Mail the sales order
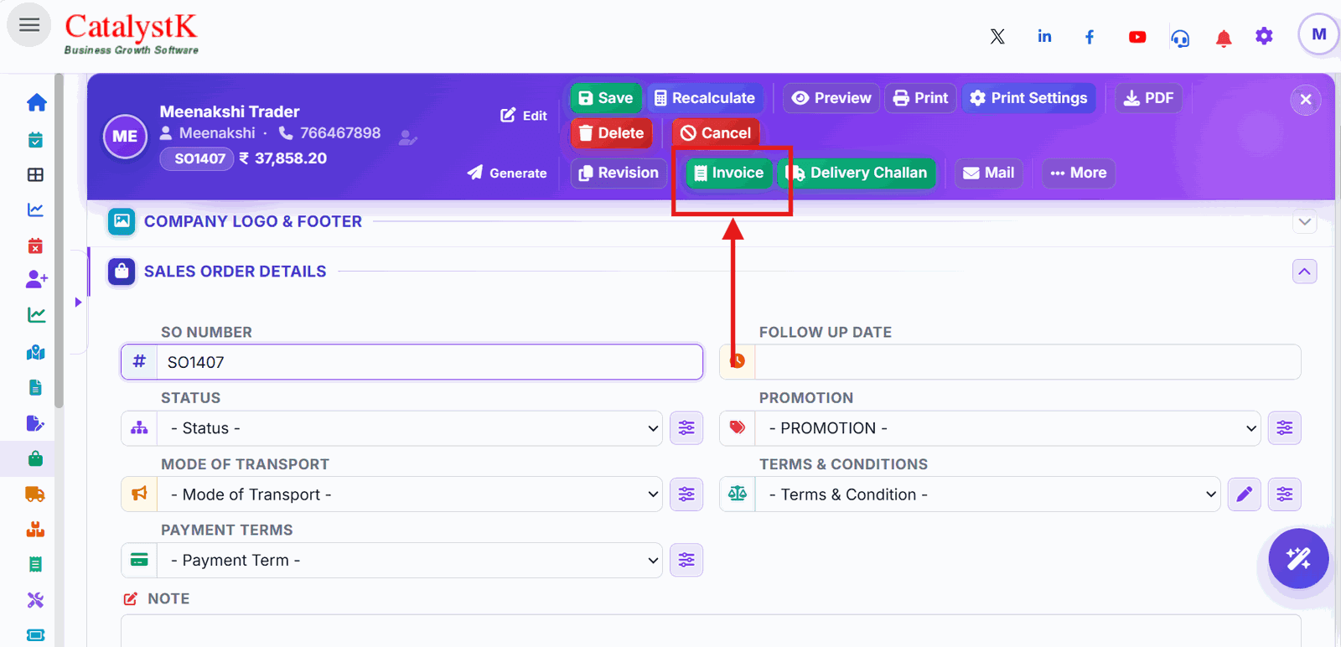 click(x=989, y=173)
